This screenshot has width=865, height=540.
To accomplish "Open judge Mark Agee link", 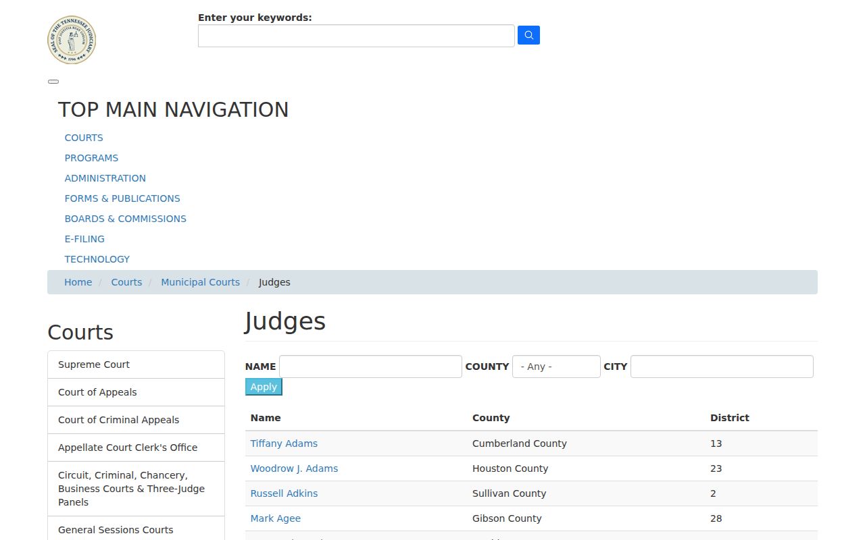I will pyautogui.click(x=276, y=518).
